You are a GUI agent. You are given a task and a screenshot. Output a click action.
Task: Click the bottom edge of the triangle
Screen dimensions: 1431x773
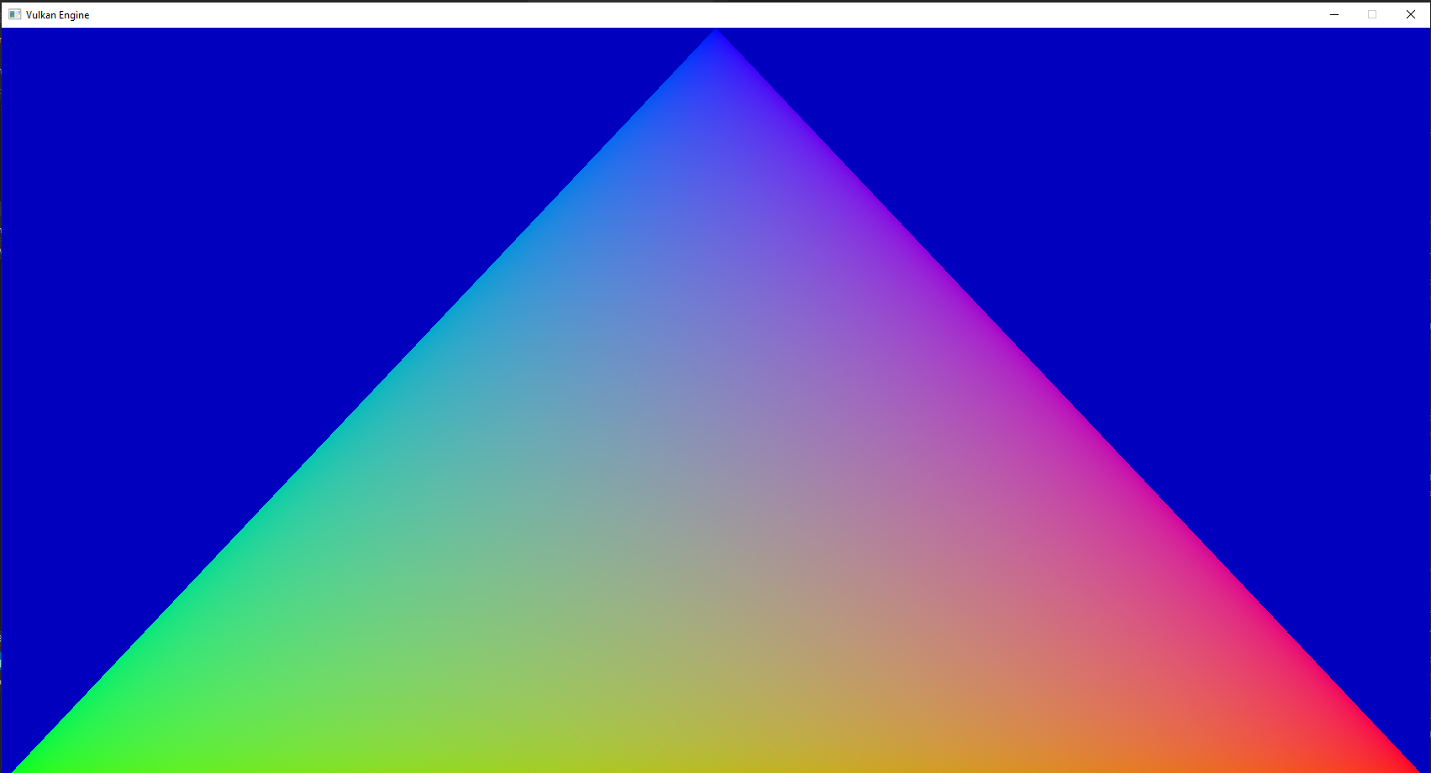[714, 770]
